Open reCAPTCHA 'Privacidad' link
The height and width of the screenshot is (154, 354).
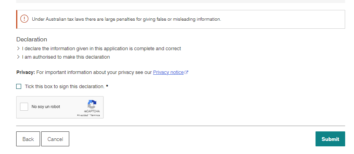coord(82,115)
